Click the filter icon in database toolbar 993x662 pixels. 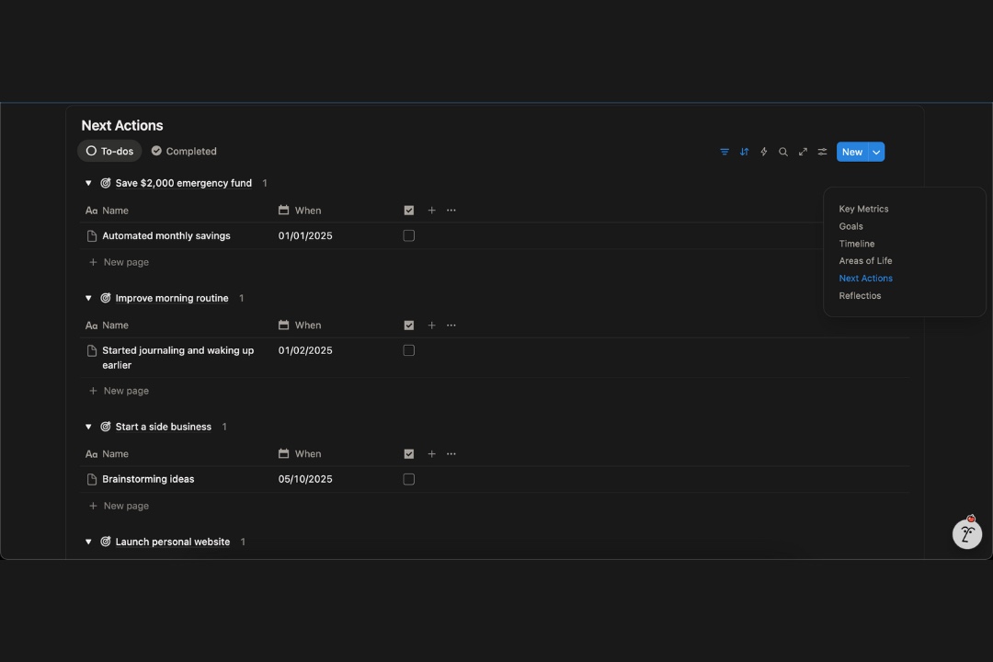tap(725, 152)
